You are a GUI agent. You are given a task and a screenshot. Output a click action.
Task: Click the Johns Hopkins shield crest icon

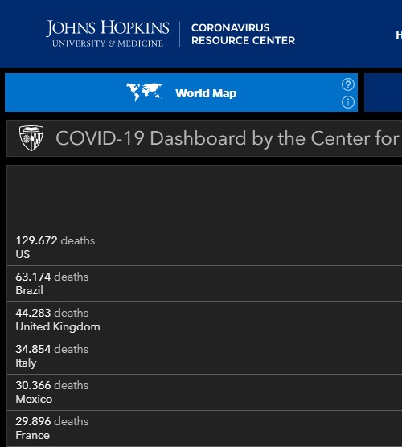click(x=31, y=138)
